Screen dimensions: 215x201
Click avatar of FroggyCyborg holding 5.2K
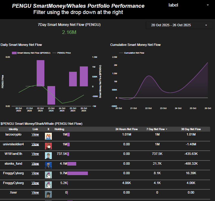coord(48,185)
